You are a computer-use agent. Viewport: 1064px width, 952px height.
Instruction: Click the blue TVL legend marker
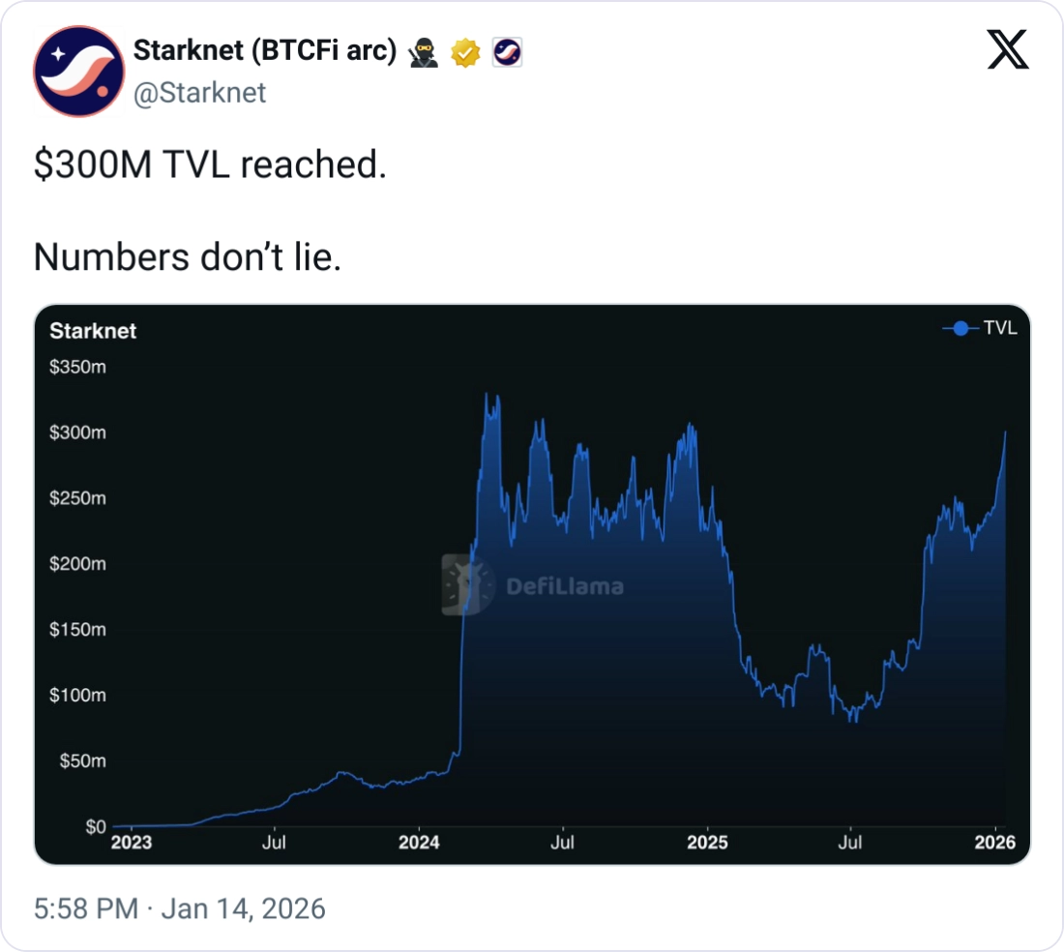[x=959, y=329]
